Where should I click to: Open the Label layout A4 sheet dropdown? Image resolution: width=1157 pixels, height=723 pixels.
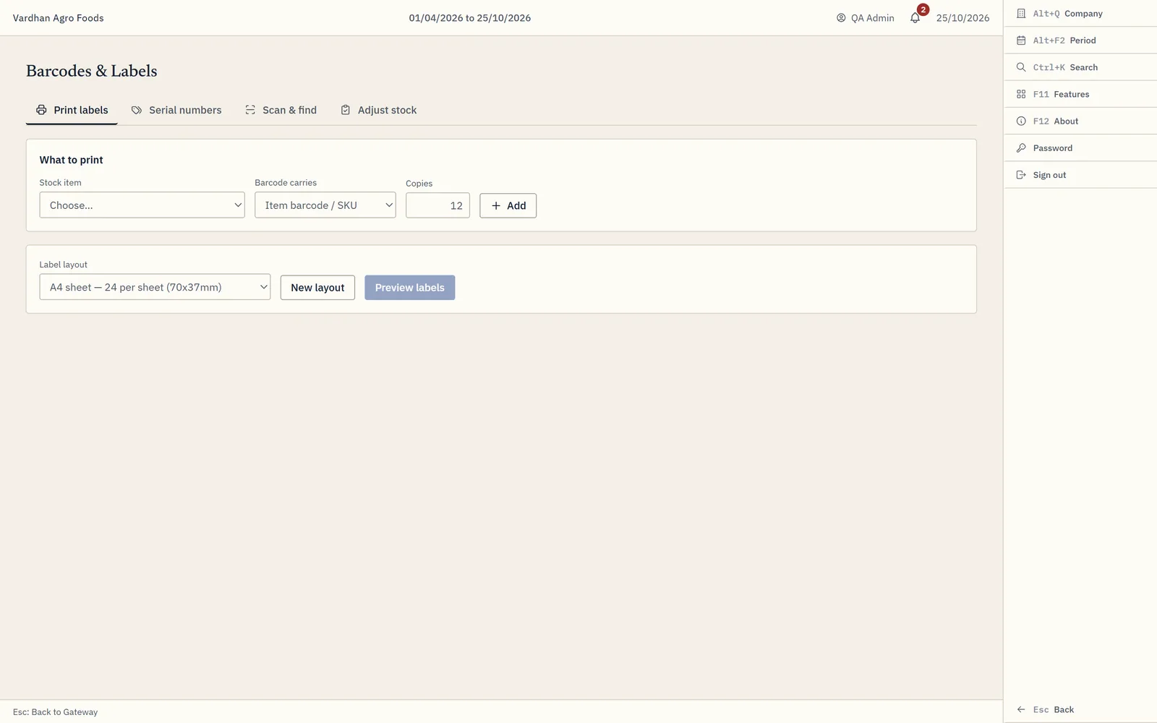pyautogui.click(x=155, y=286)
